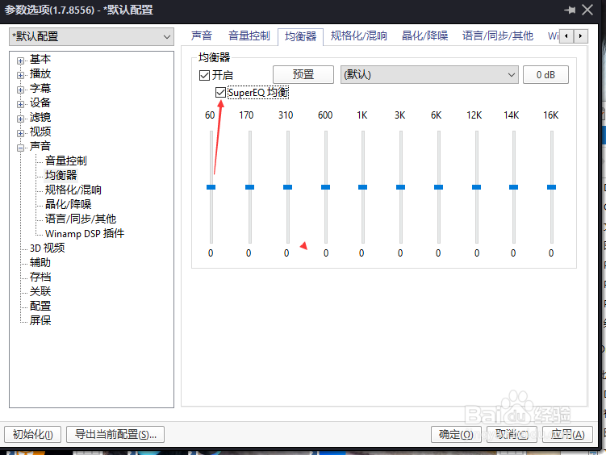Toggle the SuperEQ 均衡 checkbox
Image resolution: width=606 pixels, height=455 pixels.
pos(220,92)
